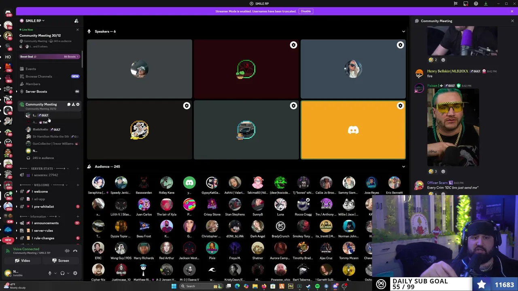Viewport: 518px width, 291px height.
Task: Click Henry Bellskin username in chat
Action: coord(447,71)
